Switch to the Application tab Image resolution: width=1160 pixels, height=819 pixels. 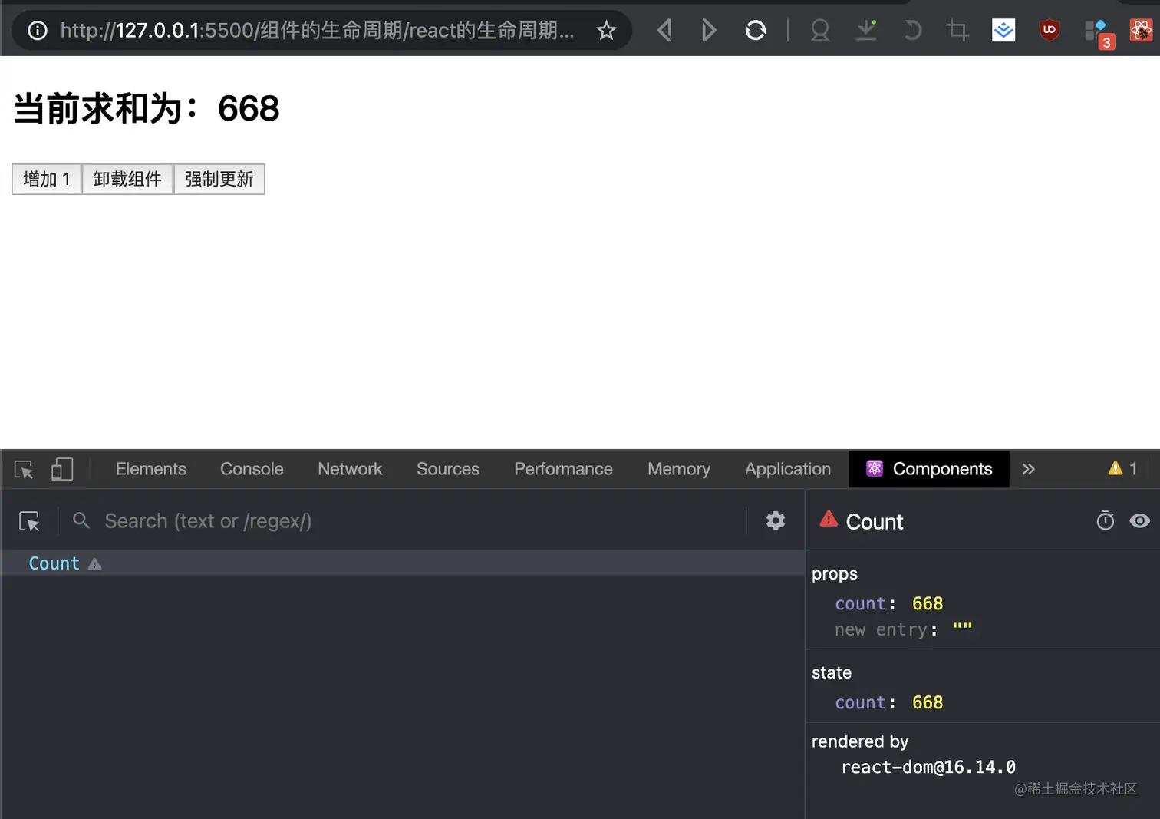click(x=788, y=469)
